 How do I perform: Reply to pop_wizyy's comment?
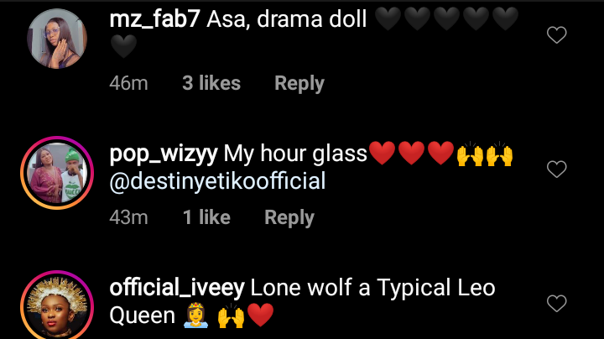[289, 217]
